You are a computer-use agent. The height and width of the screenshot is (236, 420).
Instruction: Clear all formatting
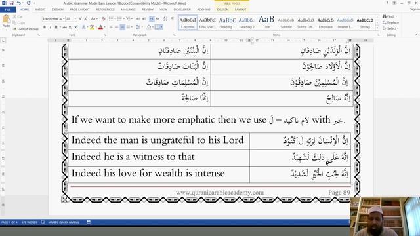coord(104,19)
